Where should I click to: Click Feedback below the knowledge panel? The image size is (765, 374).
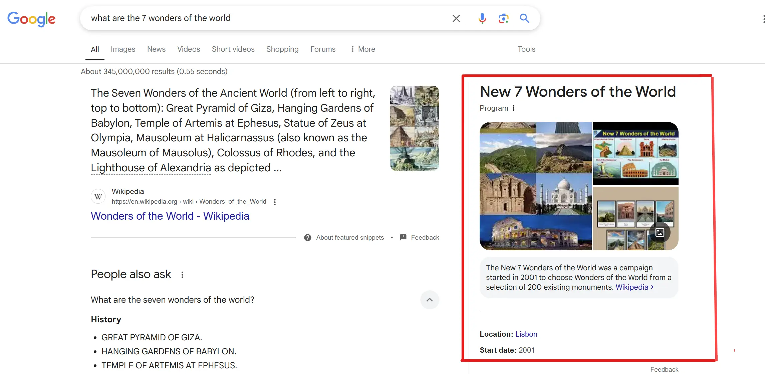[x=664, y=369]
